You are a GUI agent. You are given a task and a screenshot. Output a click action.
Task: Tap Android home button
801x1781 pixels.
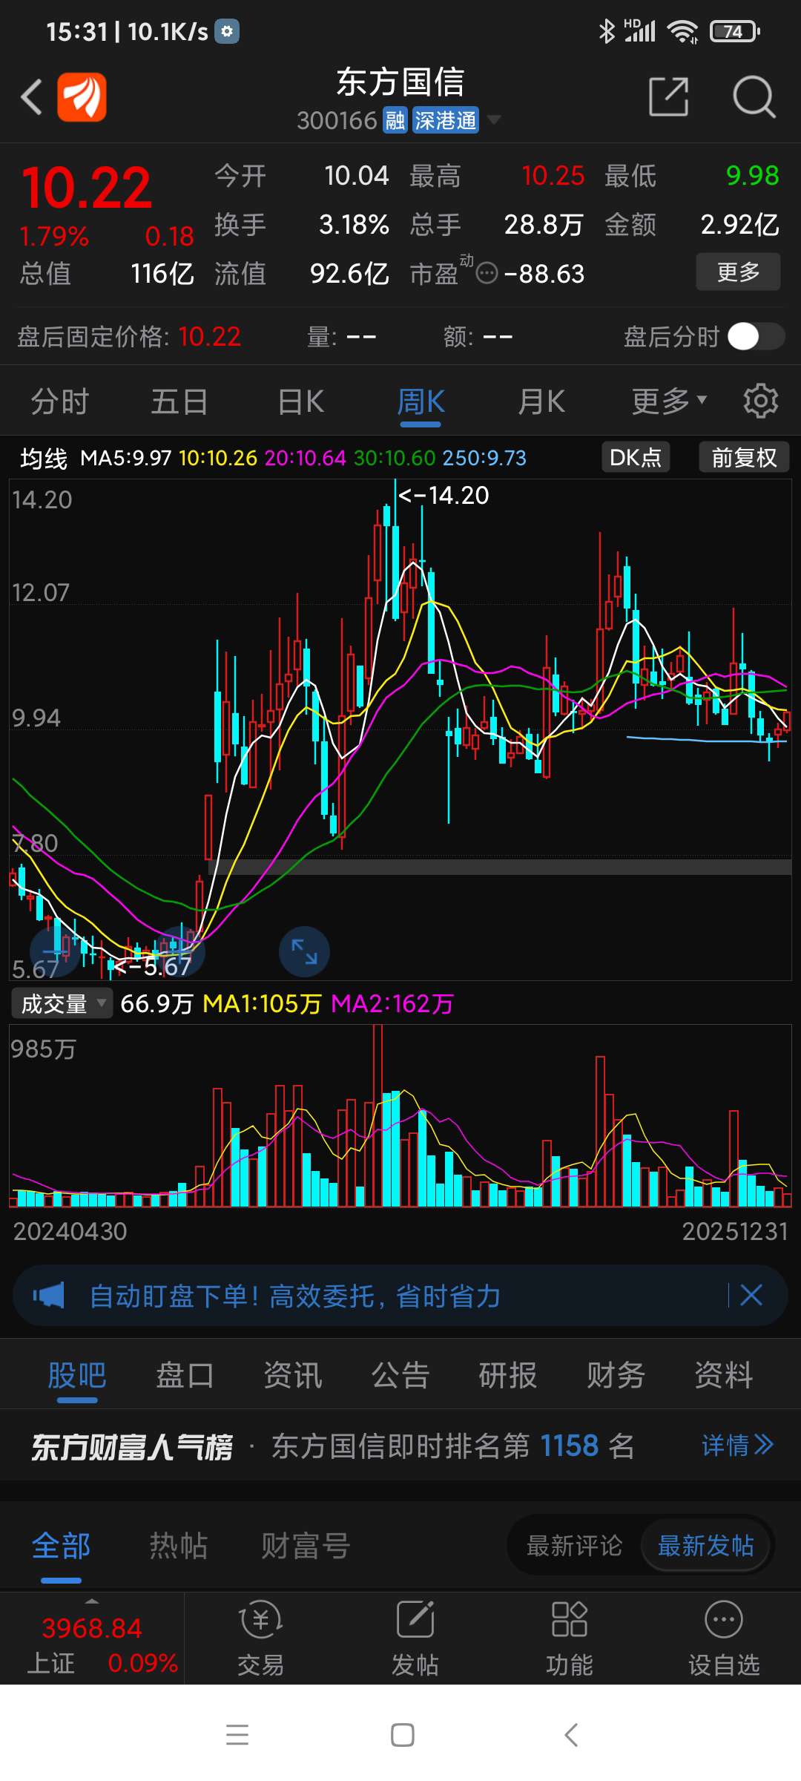(x=403, y=1735)
